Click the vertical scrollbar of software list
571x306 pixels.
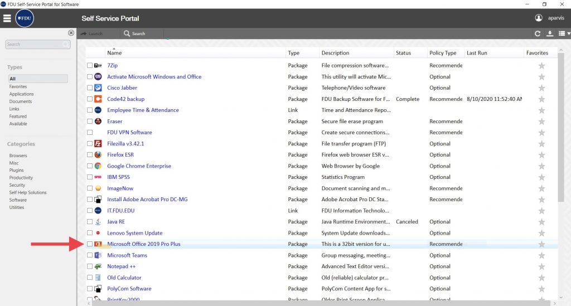pyautogui.click(x=561, y=127)
